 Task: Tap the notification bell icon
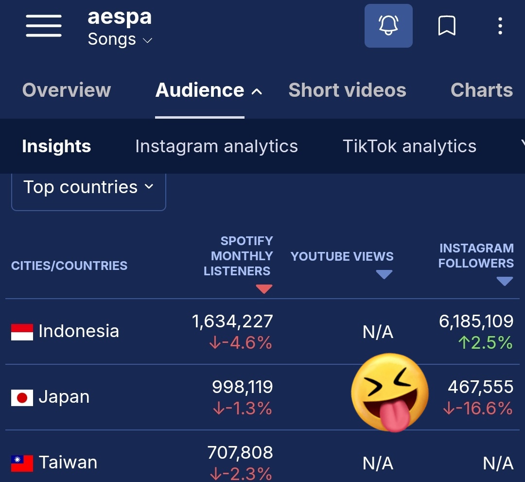388,26
